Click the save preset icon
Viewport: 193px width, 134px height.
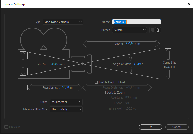click(152, 30)
